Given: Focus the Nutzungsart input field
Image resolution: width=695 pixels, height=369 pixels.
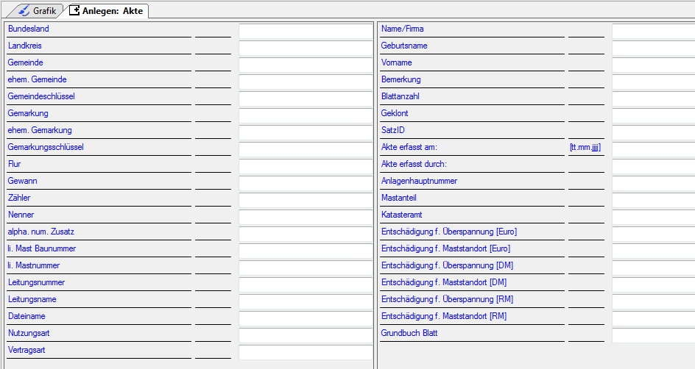Looking at the screenshot, I should click(x=306, y=335).
